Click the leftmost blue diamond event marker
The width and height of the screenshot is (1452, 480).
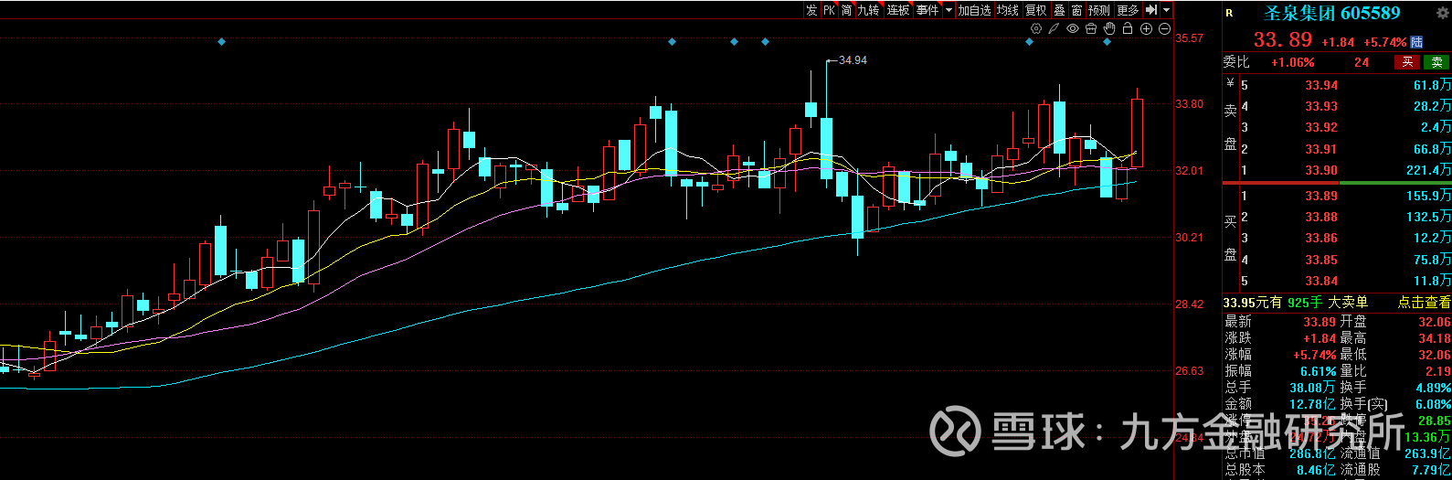pyautogui.click(x=221, y=42)
